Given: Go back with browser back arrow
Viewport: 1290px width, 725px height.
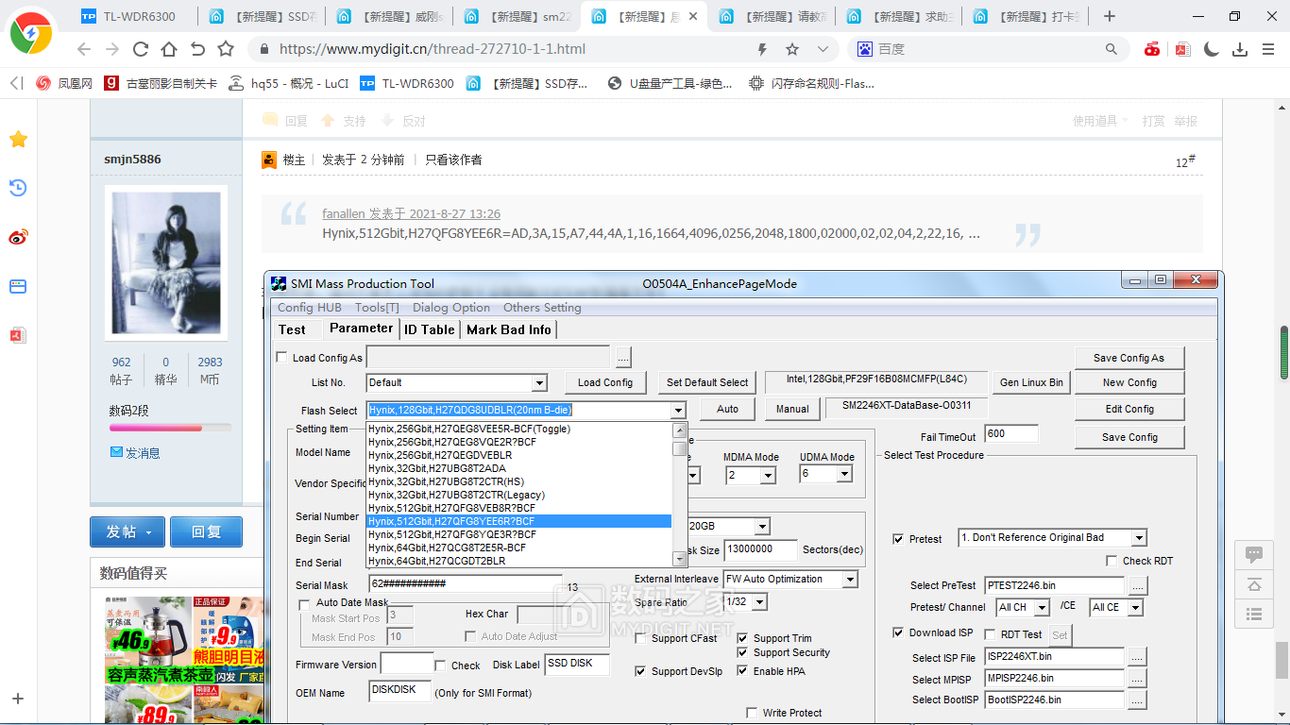Looking at the screenshot, I should (84, 49).
